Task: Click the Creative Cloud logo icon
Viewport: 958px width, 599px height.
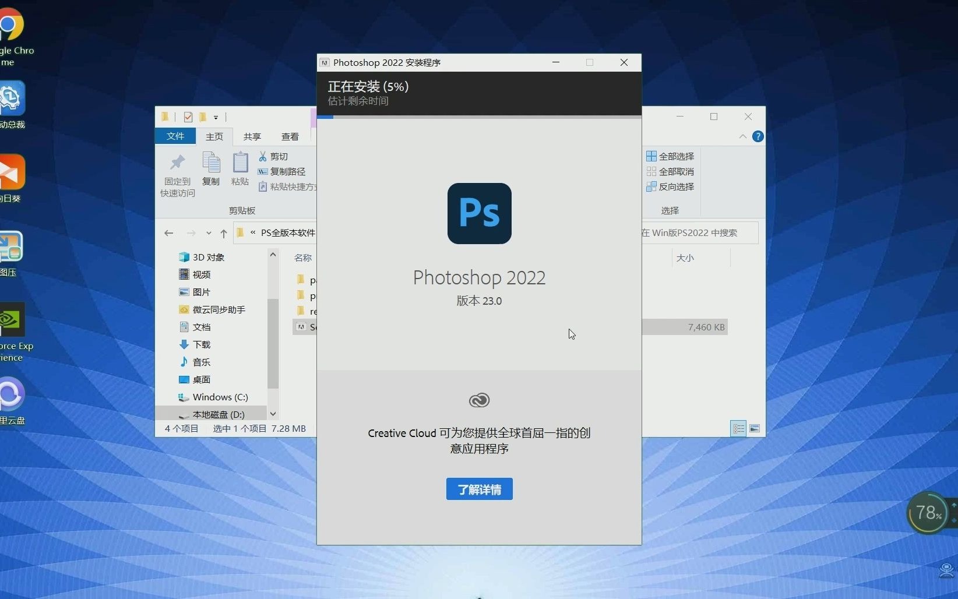Action: coord(479,400)
